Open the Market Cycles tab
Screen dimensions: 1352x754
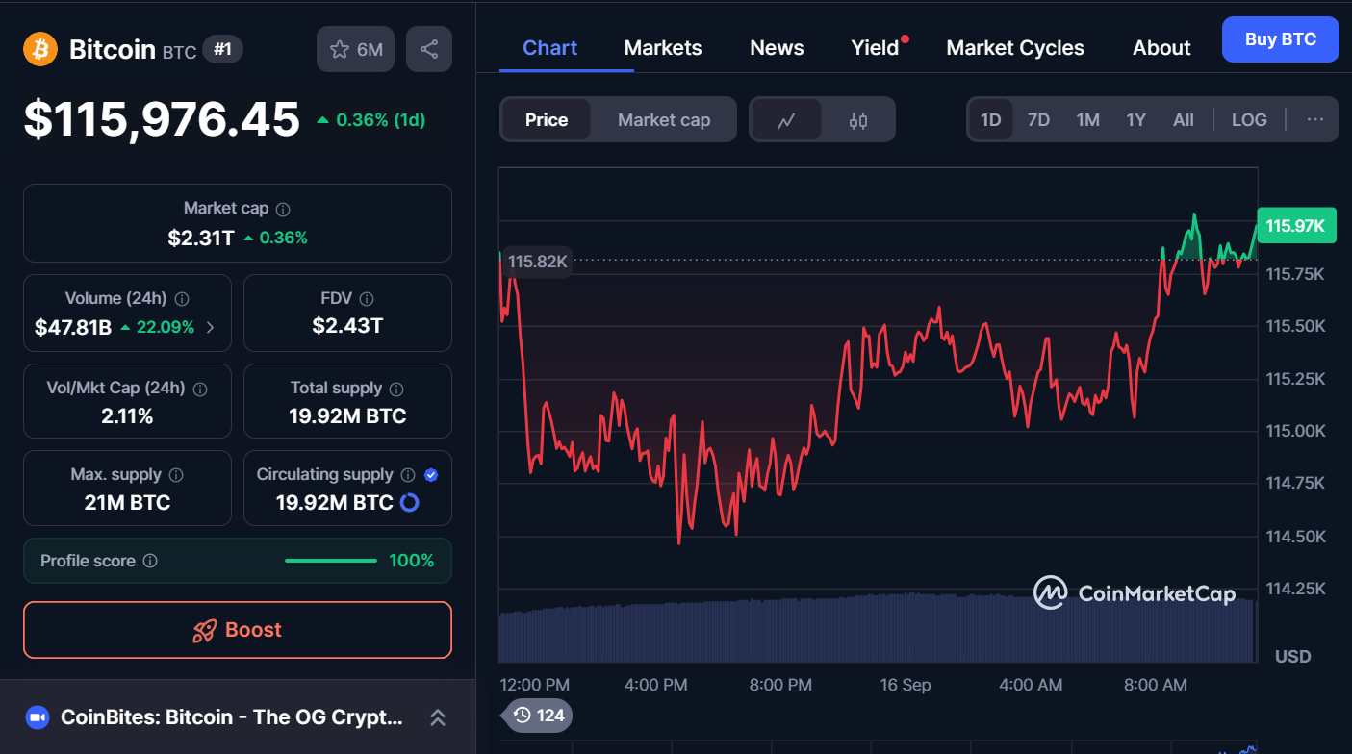pyautogui.click(x=1015, y=48)
